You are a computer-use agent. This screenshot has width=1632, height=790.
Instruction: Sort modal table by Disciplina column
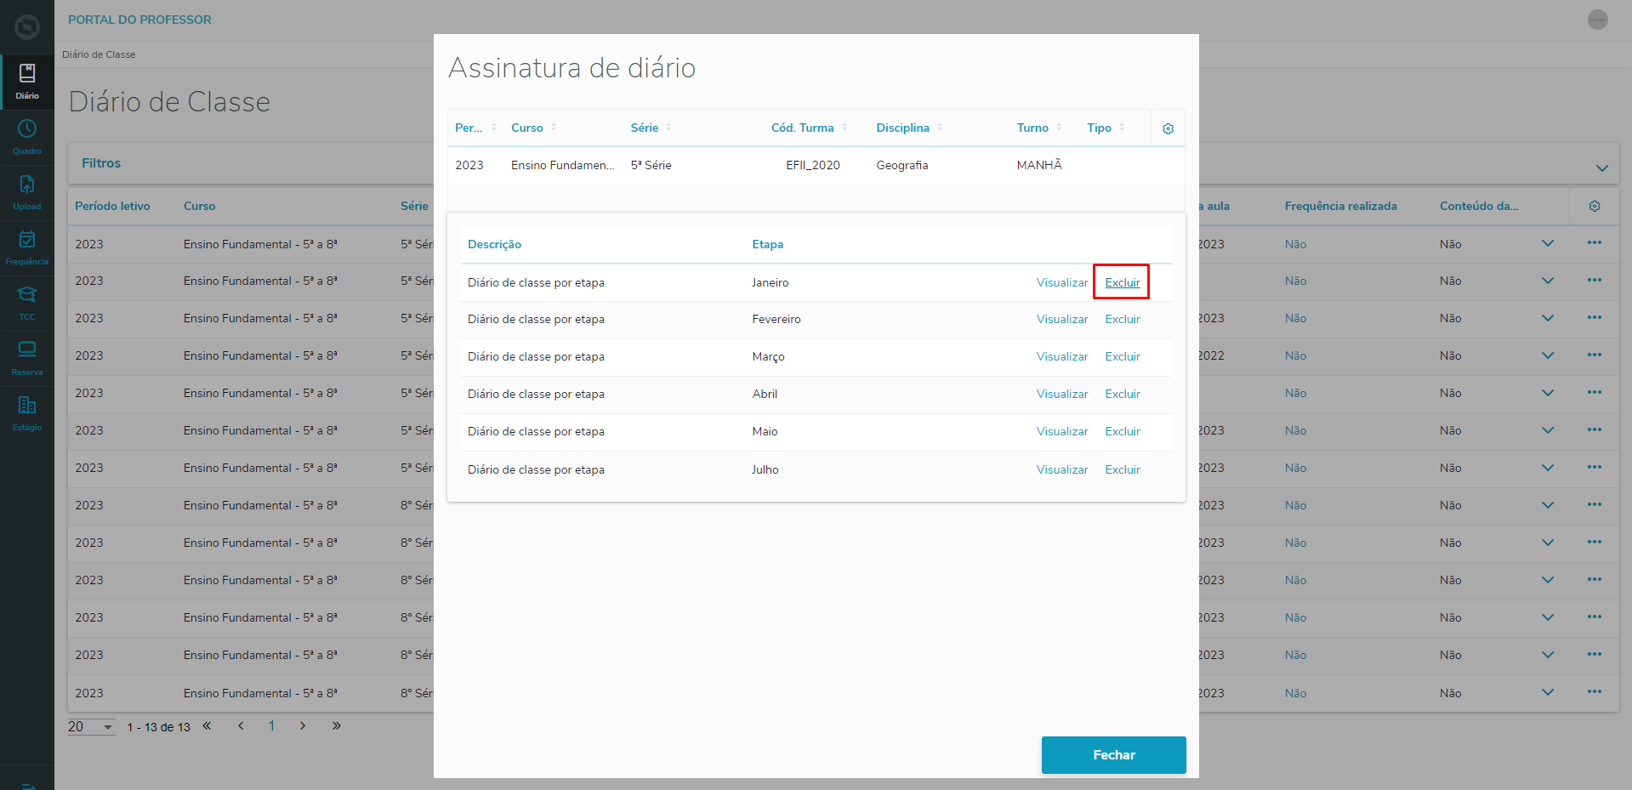coord(910,128)
